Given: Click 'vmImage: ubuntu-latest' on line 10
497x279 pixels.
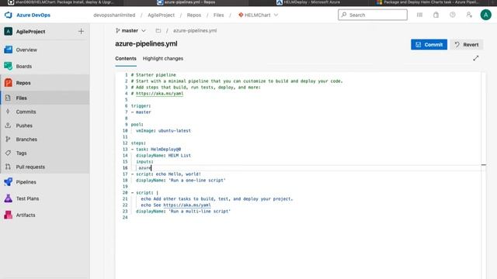Looking at the screenshot, I should [x=163, y=130].
